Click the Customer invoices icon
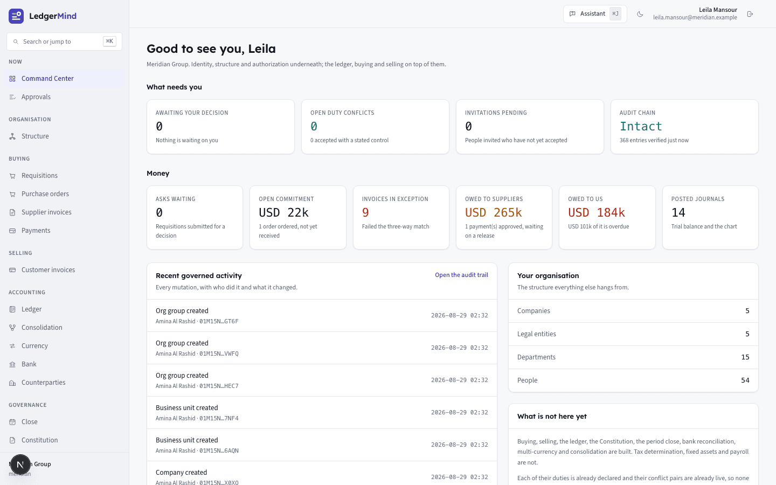 (x=12, y=270)
